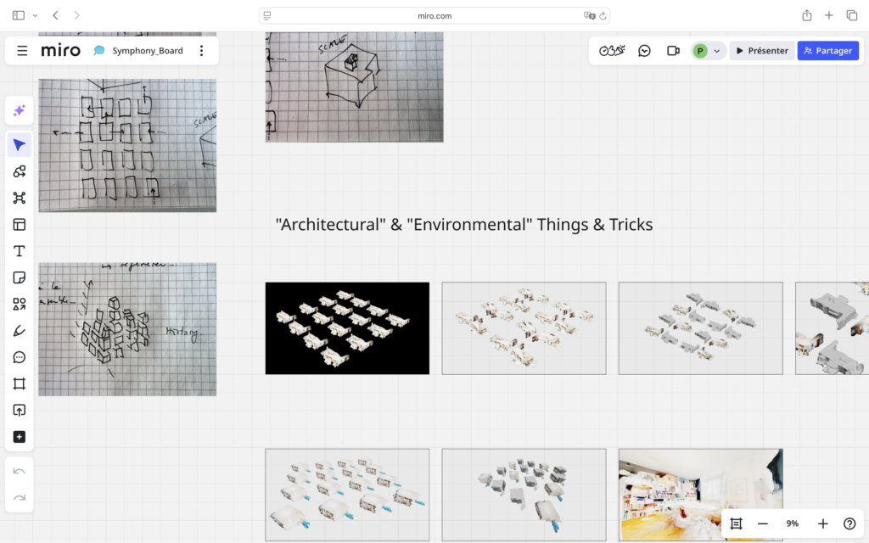Open Miro AI sparkle tool
The width and height of the screenshot is (869, 543).
tap(19, 111)
